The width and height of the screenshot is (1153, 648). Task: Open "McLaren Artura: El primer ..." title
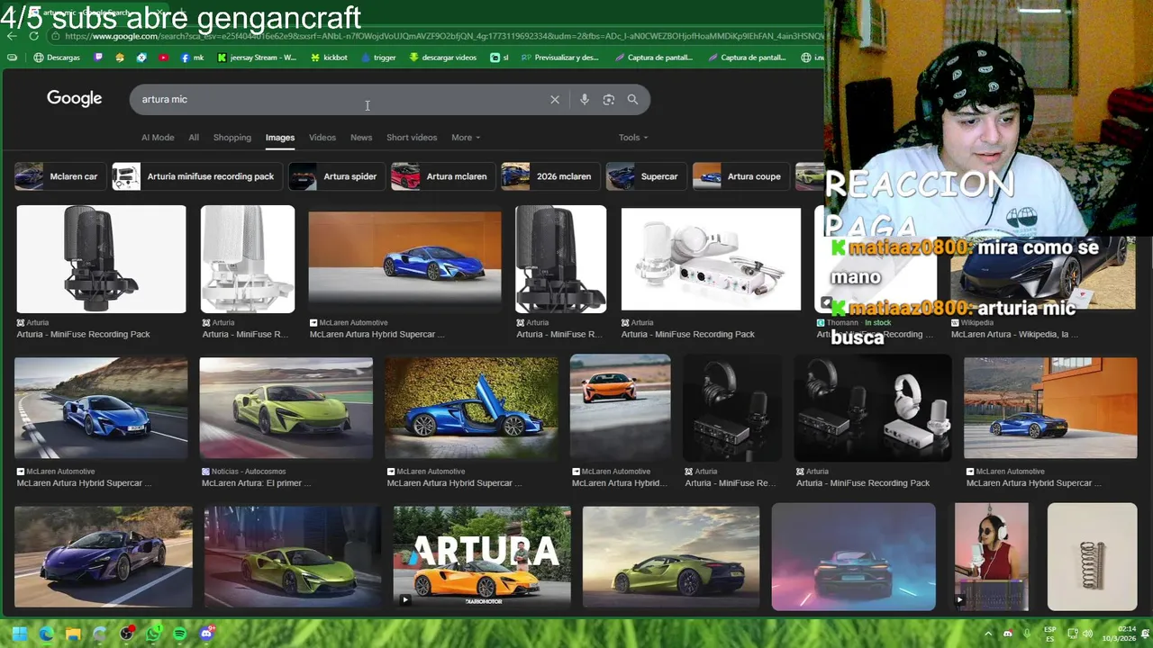(256, 483)
